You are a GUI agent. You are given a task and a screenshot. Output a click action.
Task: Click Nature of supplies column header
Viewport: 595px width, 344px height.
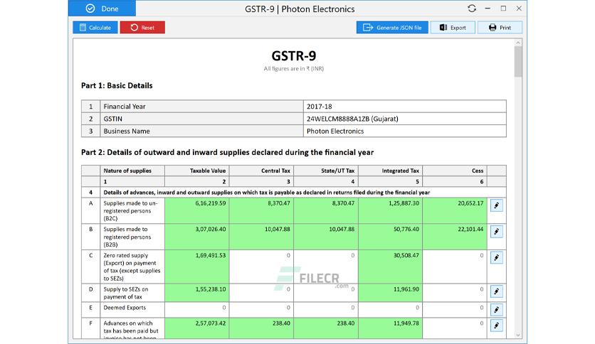[132, 171]
